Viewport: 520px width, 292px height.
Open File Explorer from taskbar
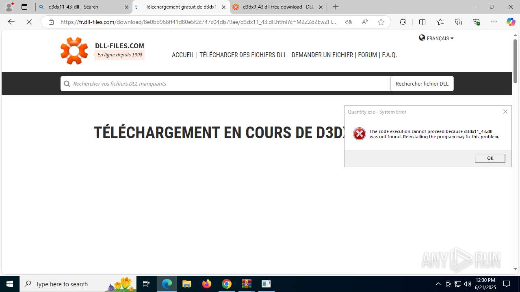point(186,284)
